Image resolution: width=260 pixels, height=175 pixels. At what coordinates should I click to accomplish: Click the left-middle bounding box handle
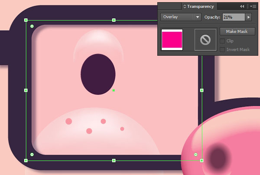coord(26,90)
